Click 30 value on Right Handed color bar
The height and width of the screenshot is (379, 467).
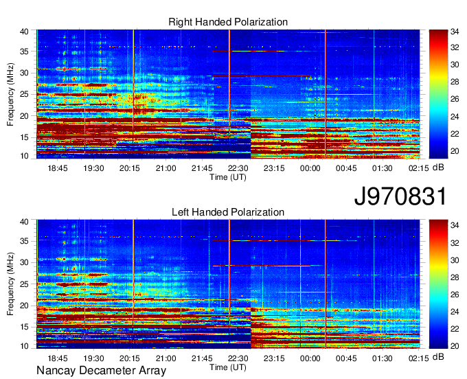(x=455, y=65)
